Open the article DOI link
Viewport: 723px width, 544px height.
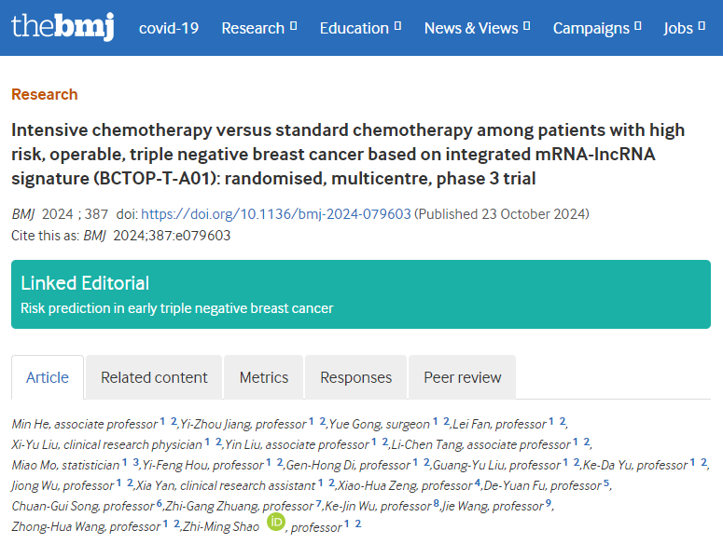coord(276,213)
